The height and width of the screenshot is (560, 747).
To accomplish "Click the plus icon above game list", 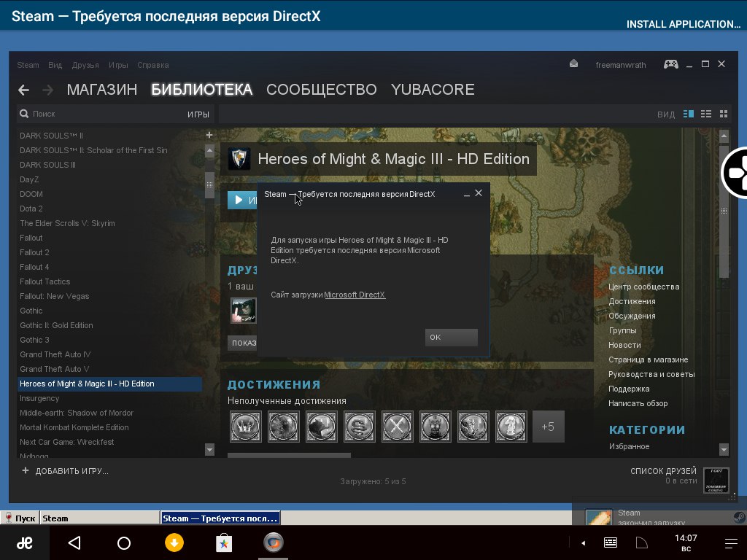I will (x=209, y=135).
